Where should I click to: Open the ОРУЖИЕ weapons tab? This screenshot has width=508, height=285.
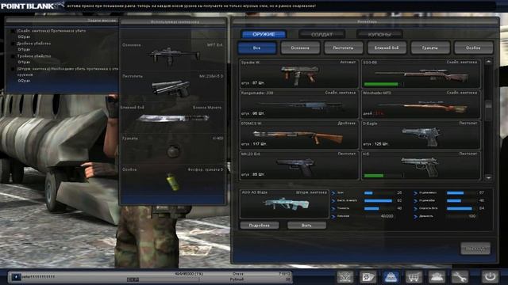point(264,34)
